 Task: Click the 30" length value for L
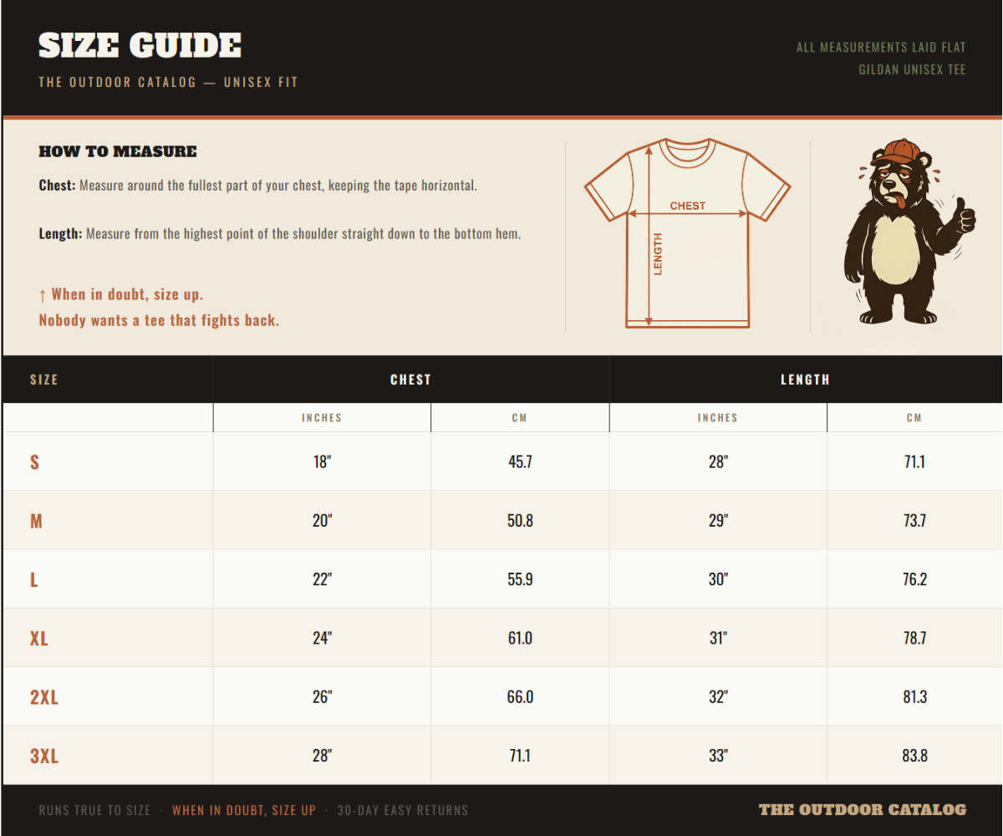pyautogui.click(x=718, y=579)
